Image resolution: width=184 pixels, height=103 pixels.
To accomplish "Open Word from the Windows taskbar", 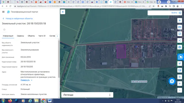I will pyautogui.click(x=50, y=101).
